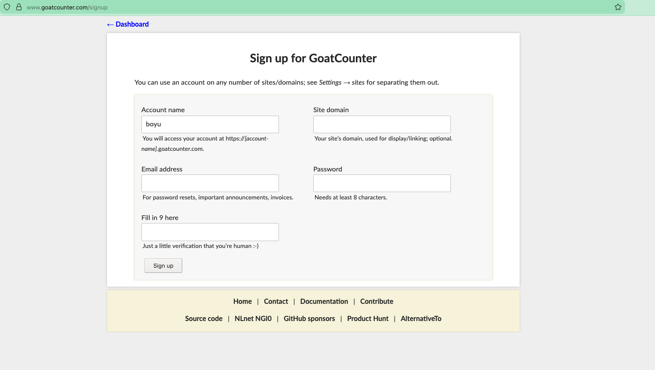Click the 'Fill in 9 here' verification field
Screen dimensions: 655x370
[x=210, y=232]
